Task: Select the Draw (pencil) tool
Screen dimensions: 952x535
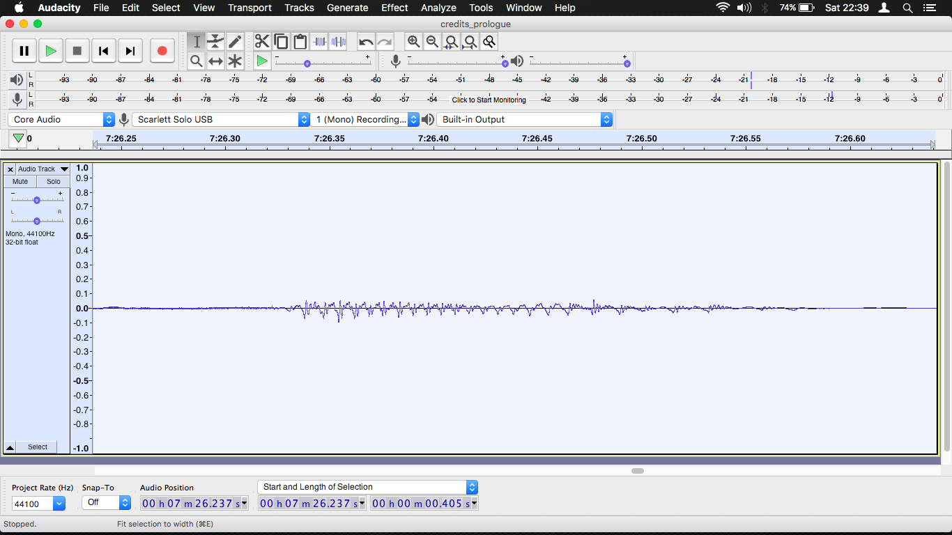Action: (236, 42)
